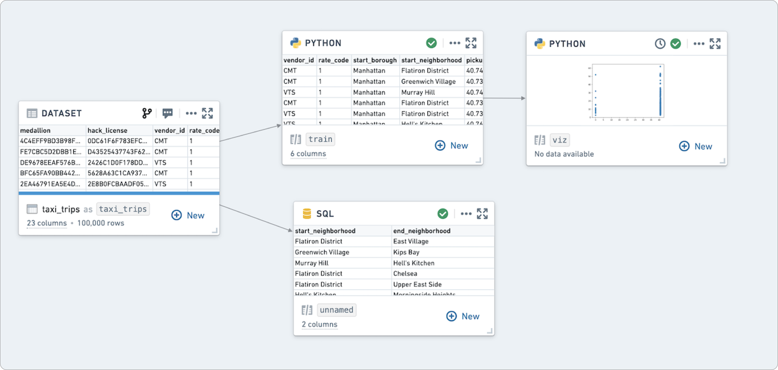This screenshot has width=778, height=370.
Task: Expand the train Python node to fullscreen
Action: [x=471, y=43]
